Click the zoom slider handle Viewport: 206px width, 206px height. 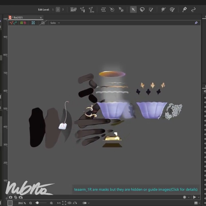coord(37,203)
